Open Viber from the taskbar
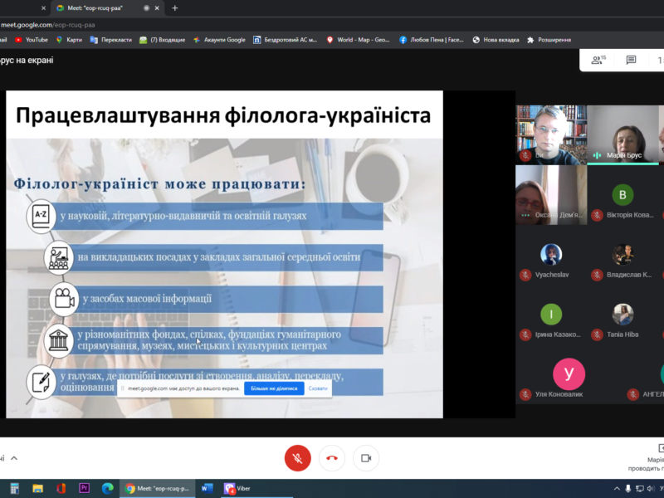The height and width of the screenshot is (498, 664). (x=237, y=488)
